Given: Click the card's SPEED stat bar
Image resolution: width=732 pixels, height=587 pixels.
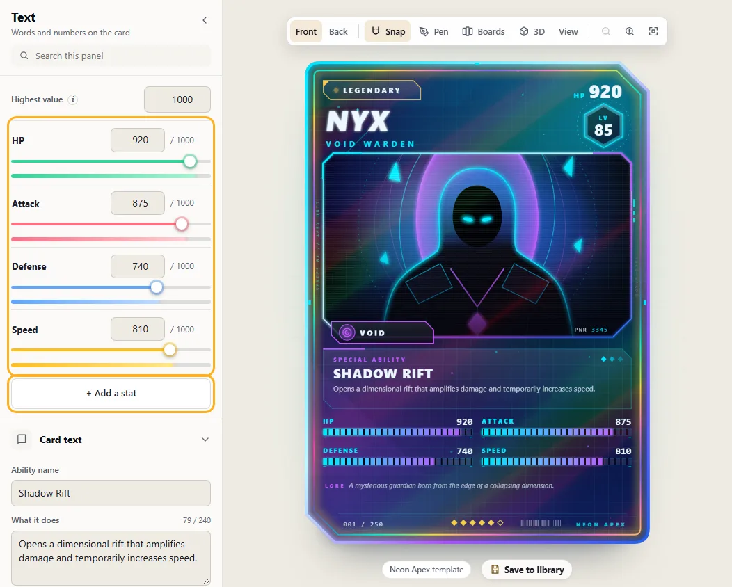Looking at the screenshot, I should pos(557,461).
